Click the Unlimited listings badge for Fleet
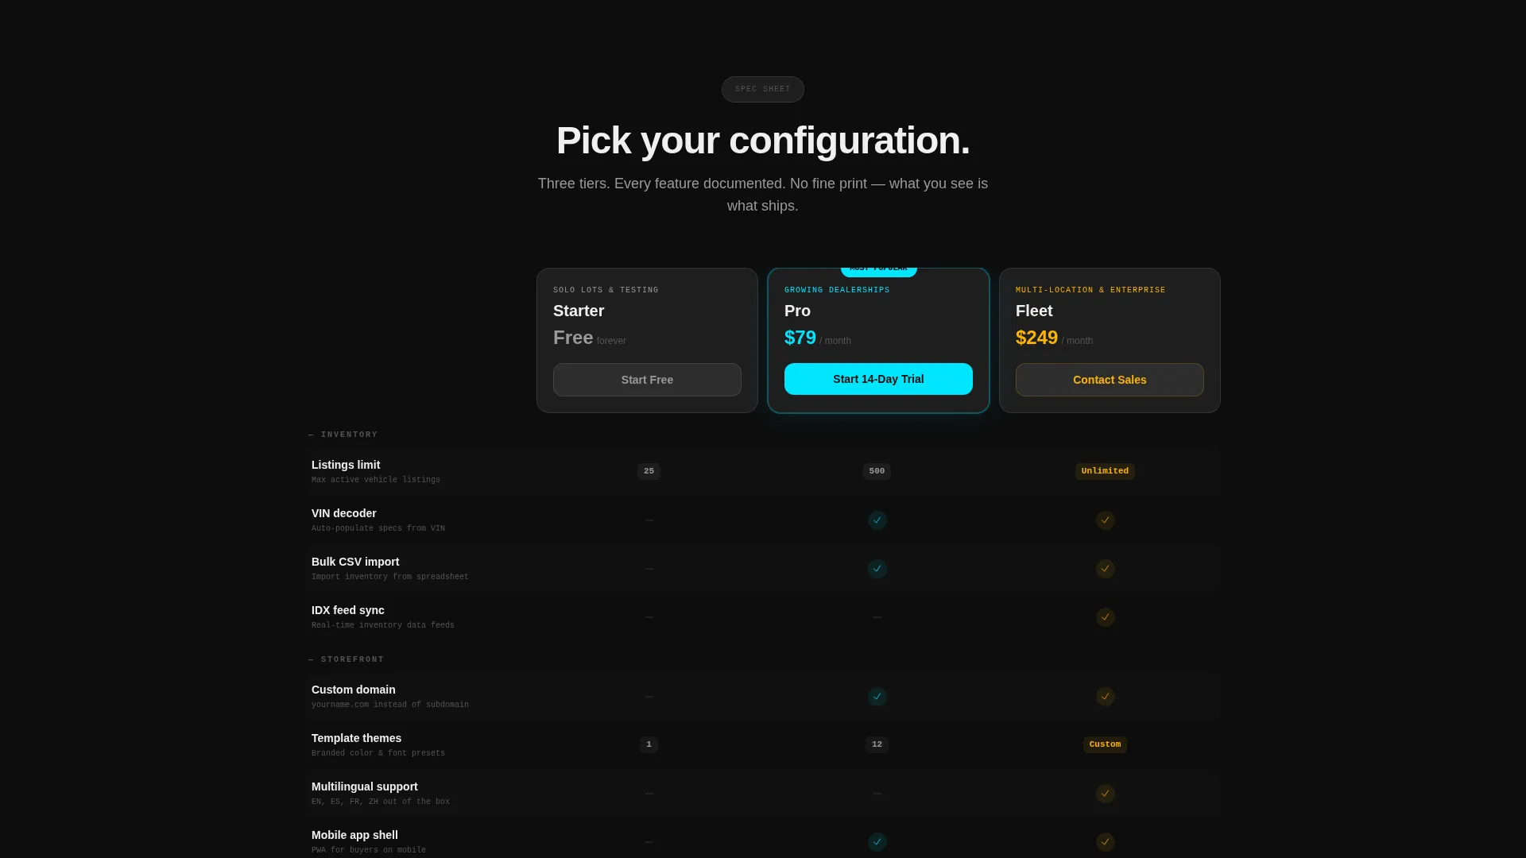Image resolution: width=1526 pixels, height=858 pixels. [x=1105, y=471]
